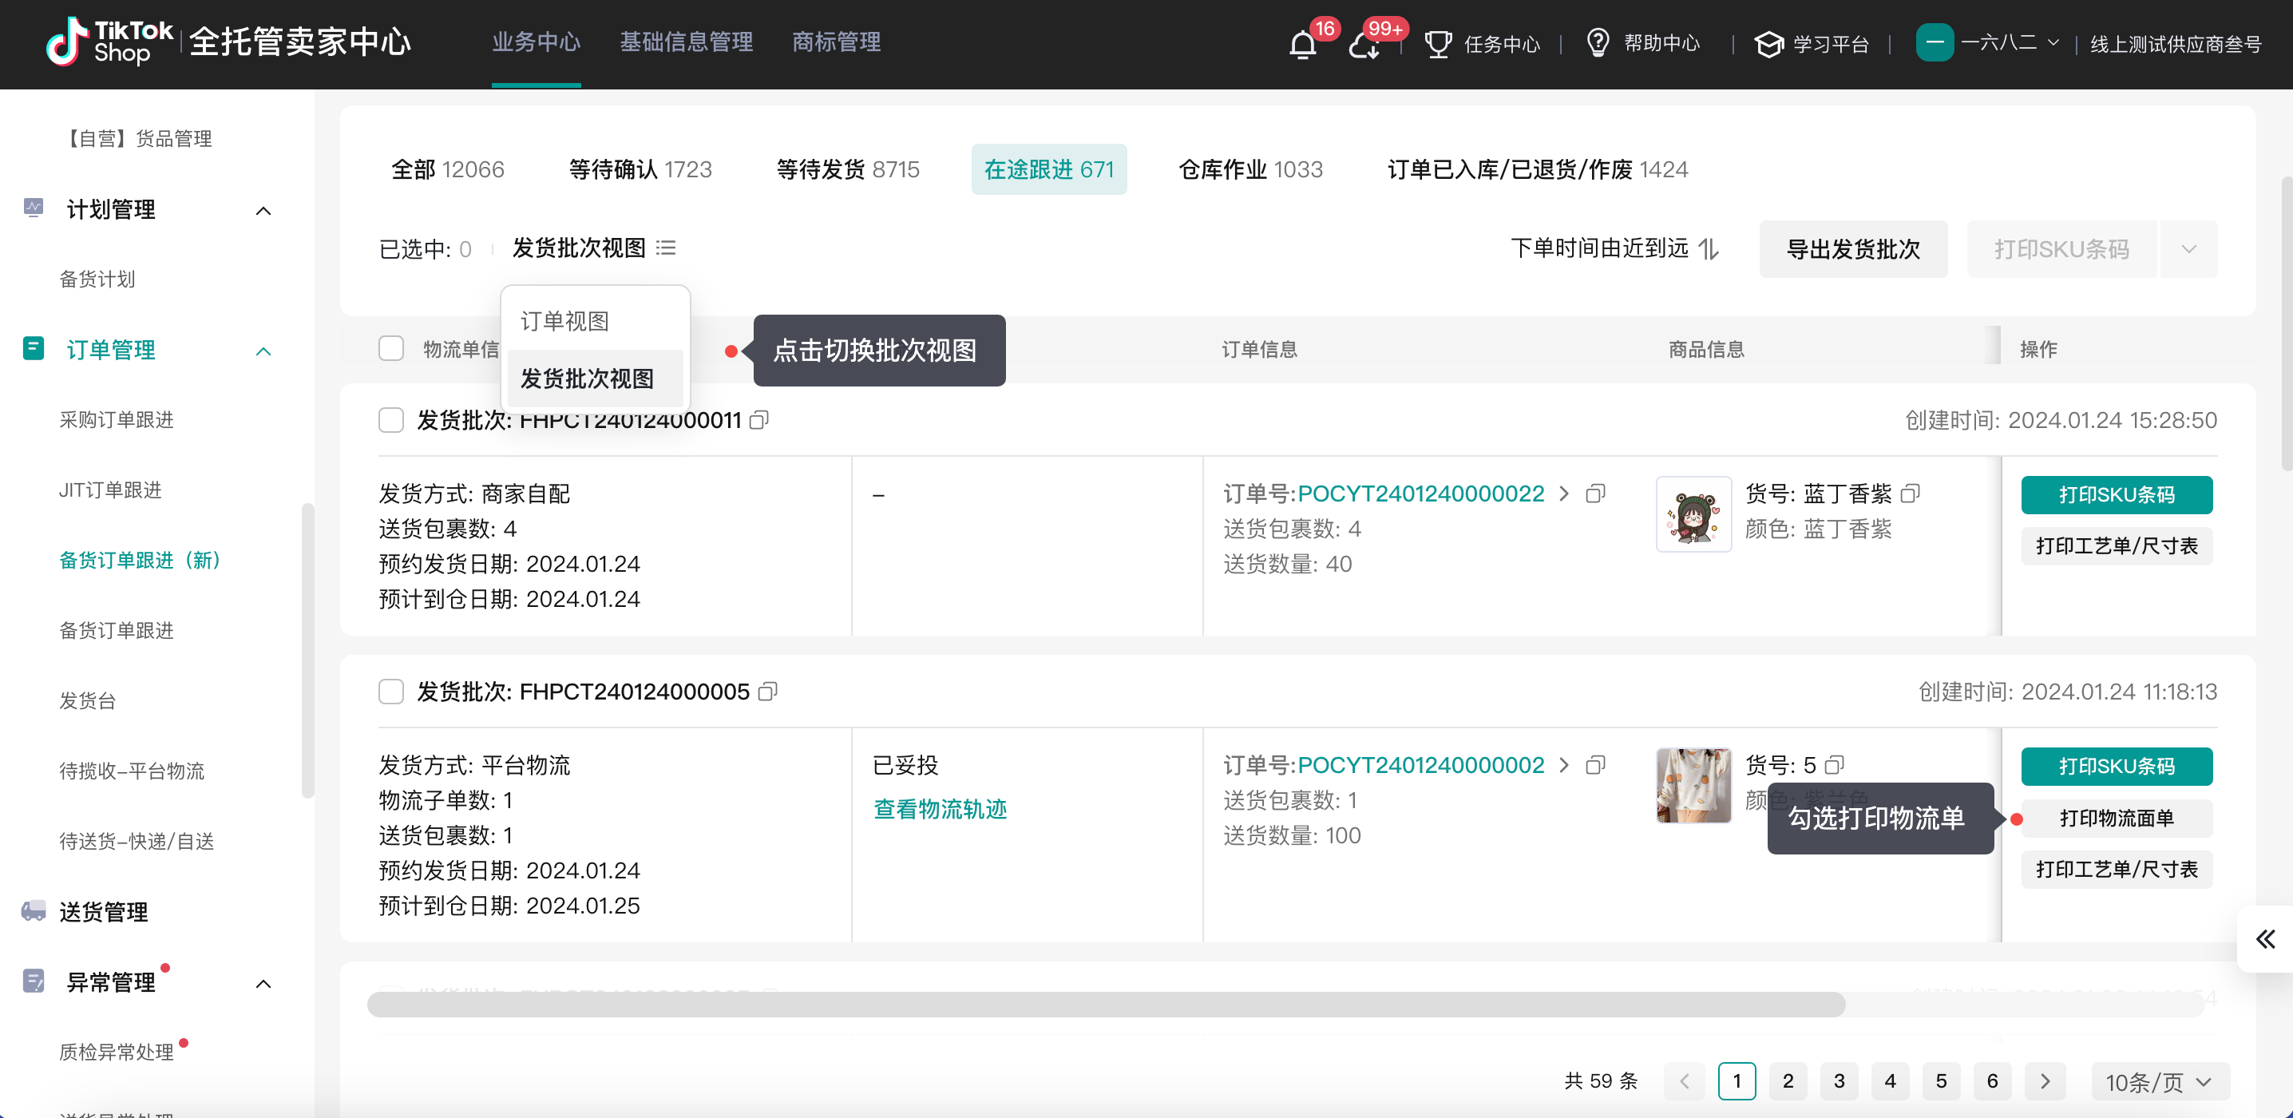Switch to the 全部 12066 tab
This screenshot has width=2293, height=1118.
(448, 169)
